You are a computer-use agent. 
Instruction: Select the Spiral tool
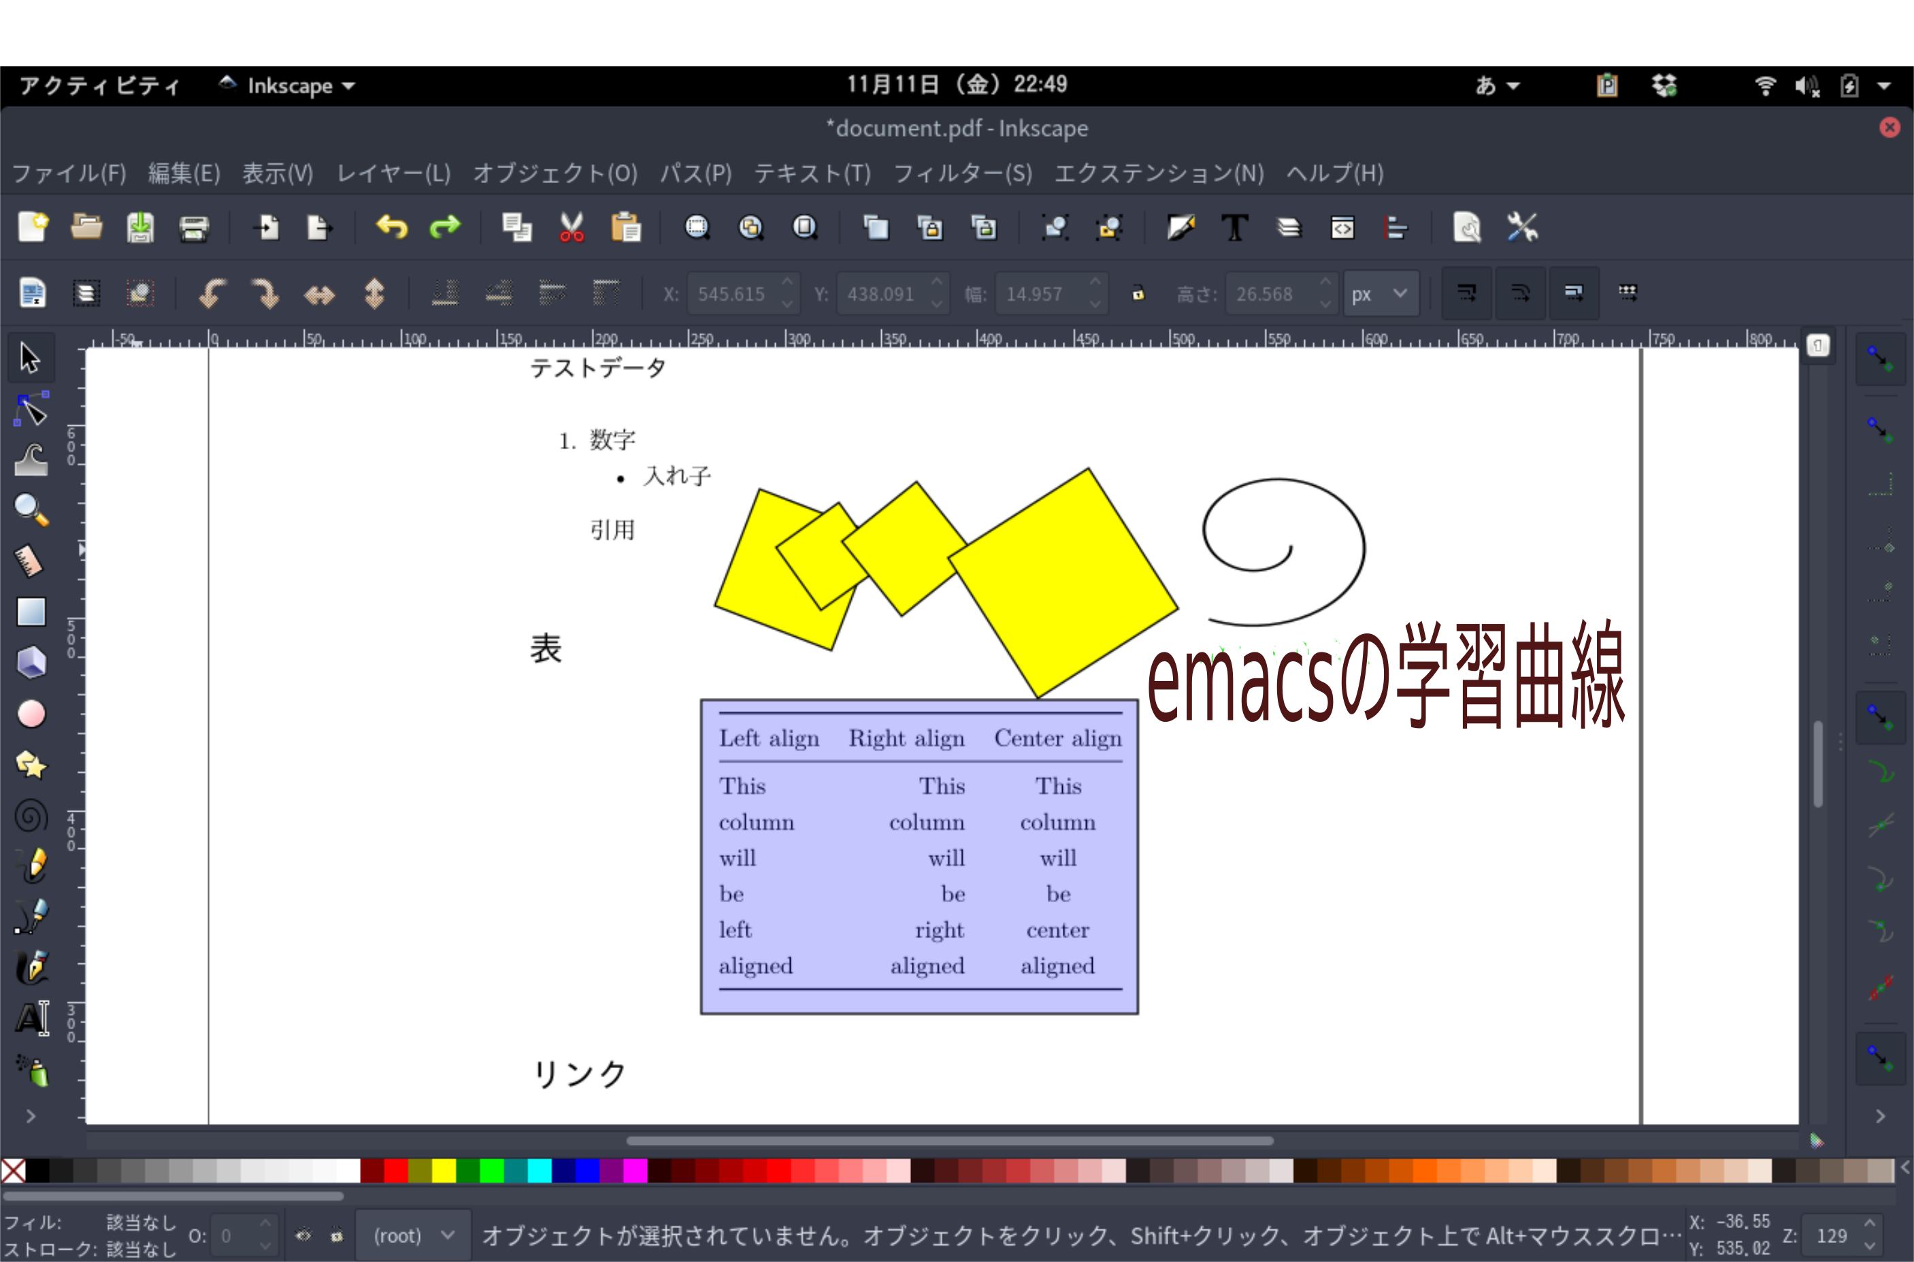pos(31,816)
